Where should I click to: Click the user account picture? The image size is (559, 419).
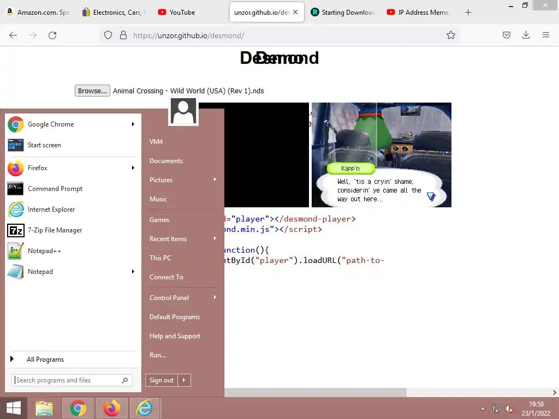pos(183,111)
